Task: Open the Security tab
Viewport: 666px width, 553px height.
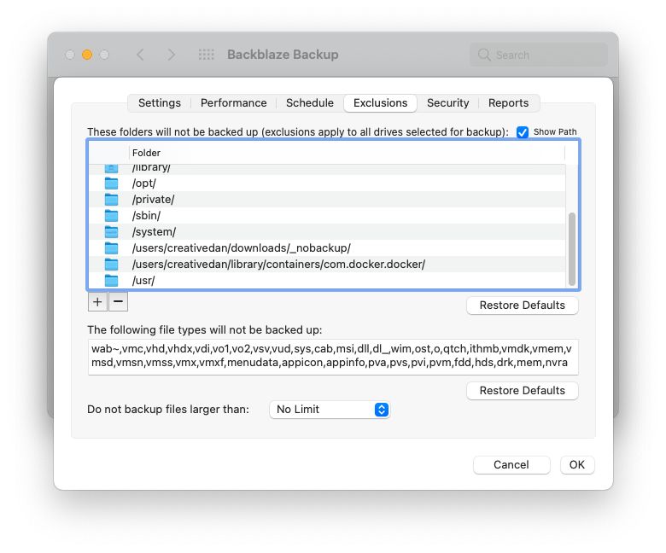Action: coord(447,103)
